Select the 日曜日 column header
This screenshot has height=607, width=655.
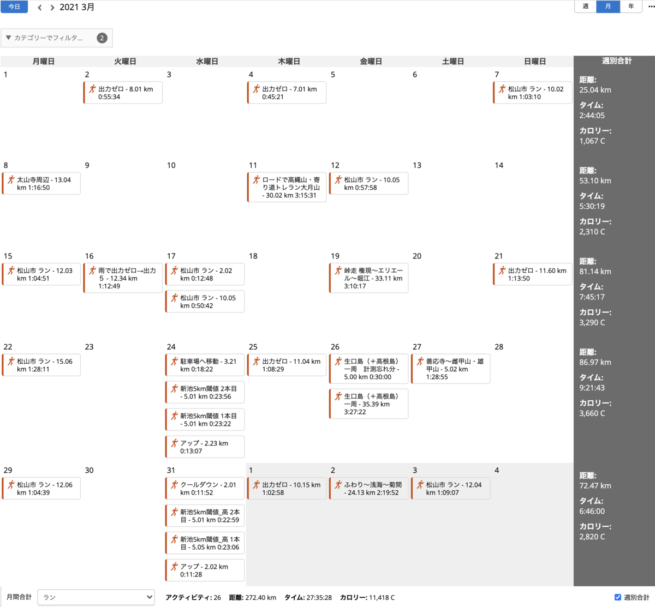(x=535, y=61)
